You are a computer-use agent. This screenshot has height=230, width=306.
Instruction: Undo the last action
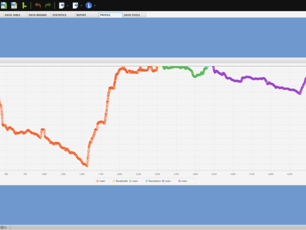pyautogui.click(x=38, y=6)
